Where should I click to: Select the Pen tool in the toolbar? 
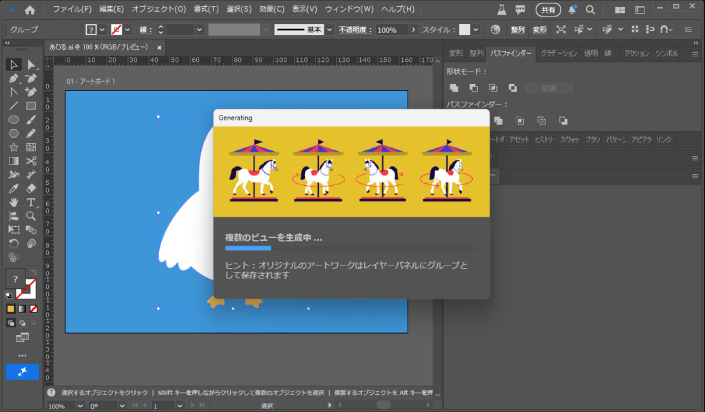point(13,78)
